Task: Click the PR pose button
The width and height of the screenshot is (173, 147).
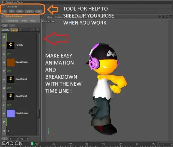Action: (x=20, y=11)
